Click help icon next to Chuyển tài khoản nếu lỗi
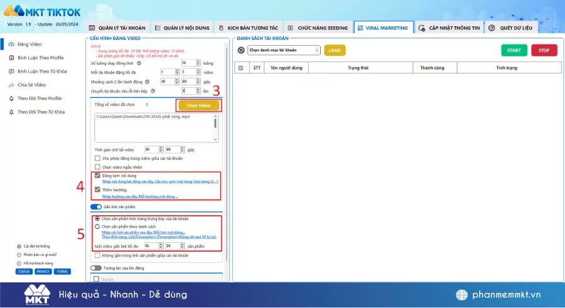Viewport: 565px width, 308px height. (x=153, y=91)
